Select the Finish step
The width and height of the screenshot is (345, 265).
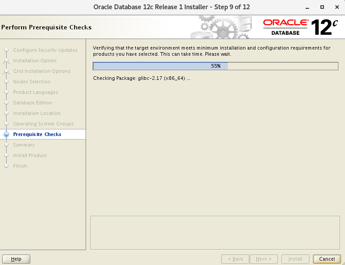point(20,166)
